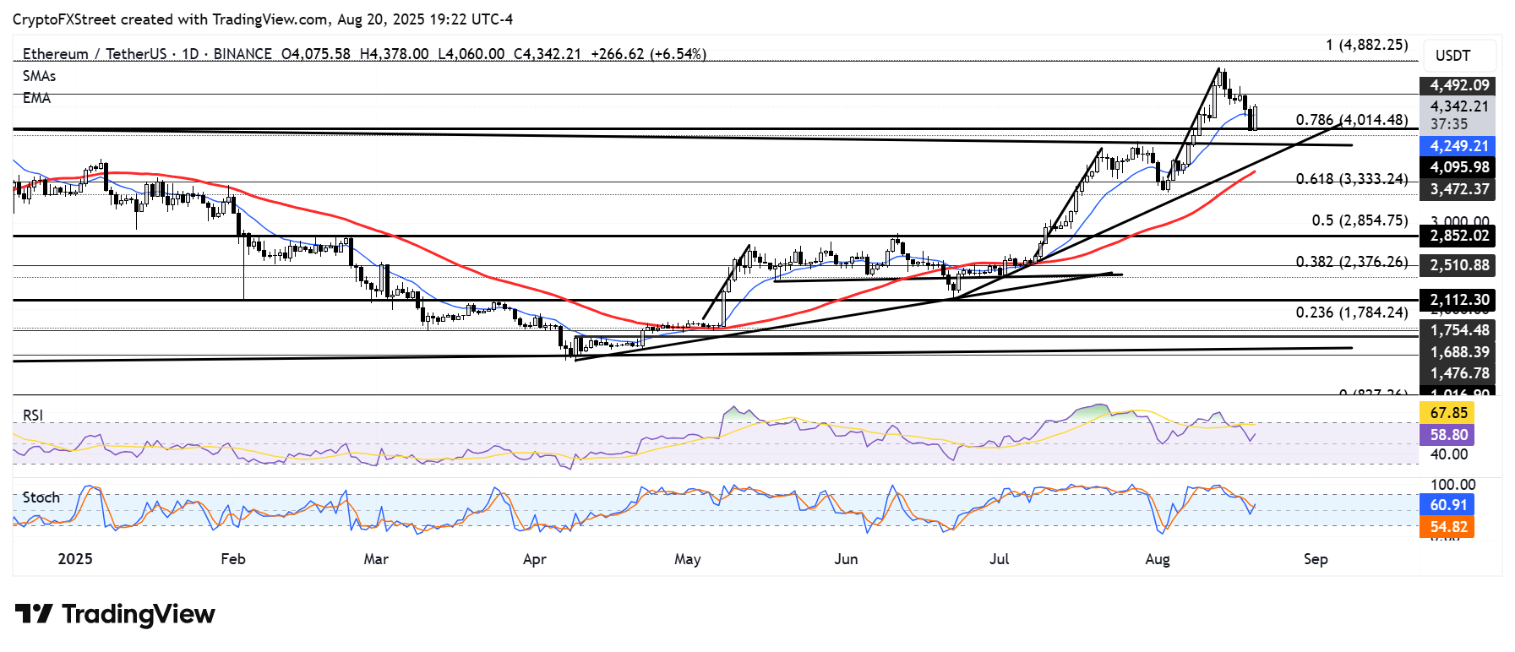Screen dimensions: 1515x652
Task: Click the blue 60.91 Stoch value tag
Action: tap(1448, 505)
